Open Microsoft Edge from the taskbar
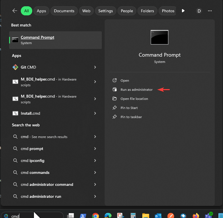 click(x=108, y=215)
